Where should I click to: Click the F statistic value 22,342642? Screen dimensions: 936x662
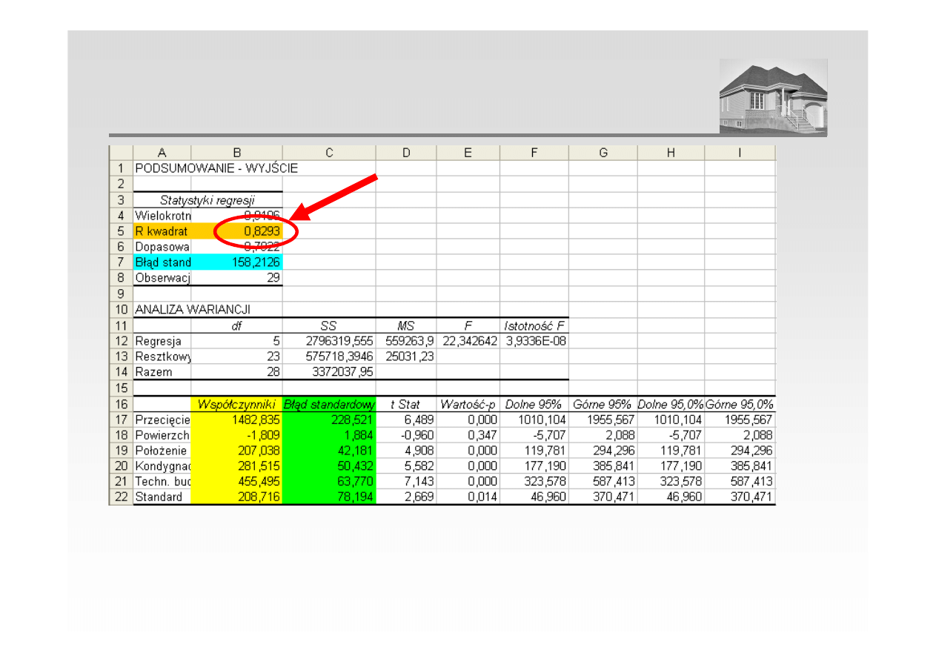(x=468, y=341)
